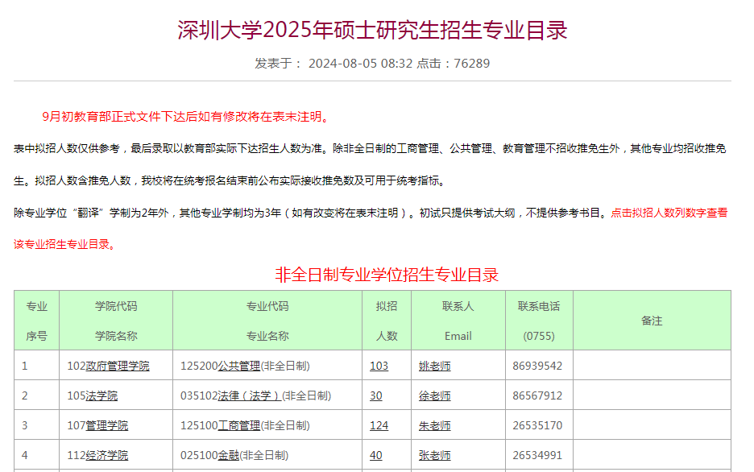This screenshot has width=754, height=472.
Task: Email contact 姚老师
Action: pos(435,366)
